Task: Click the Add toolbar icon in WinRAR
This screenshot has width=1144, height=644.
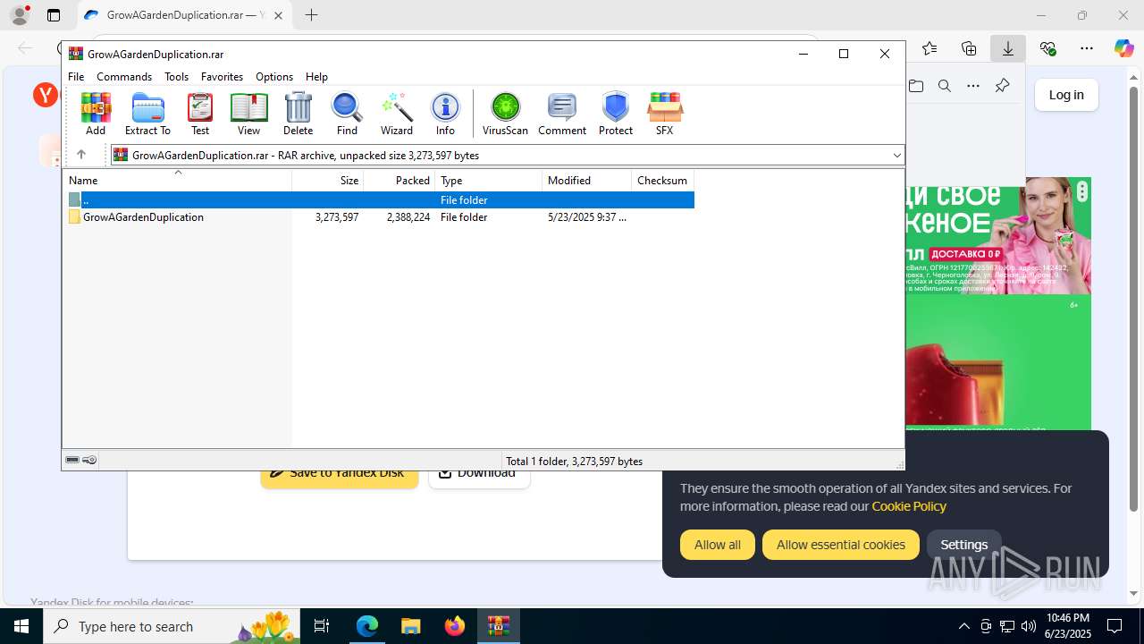Action: pos(96,114)
